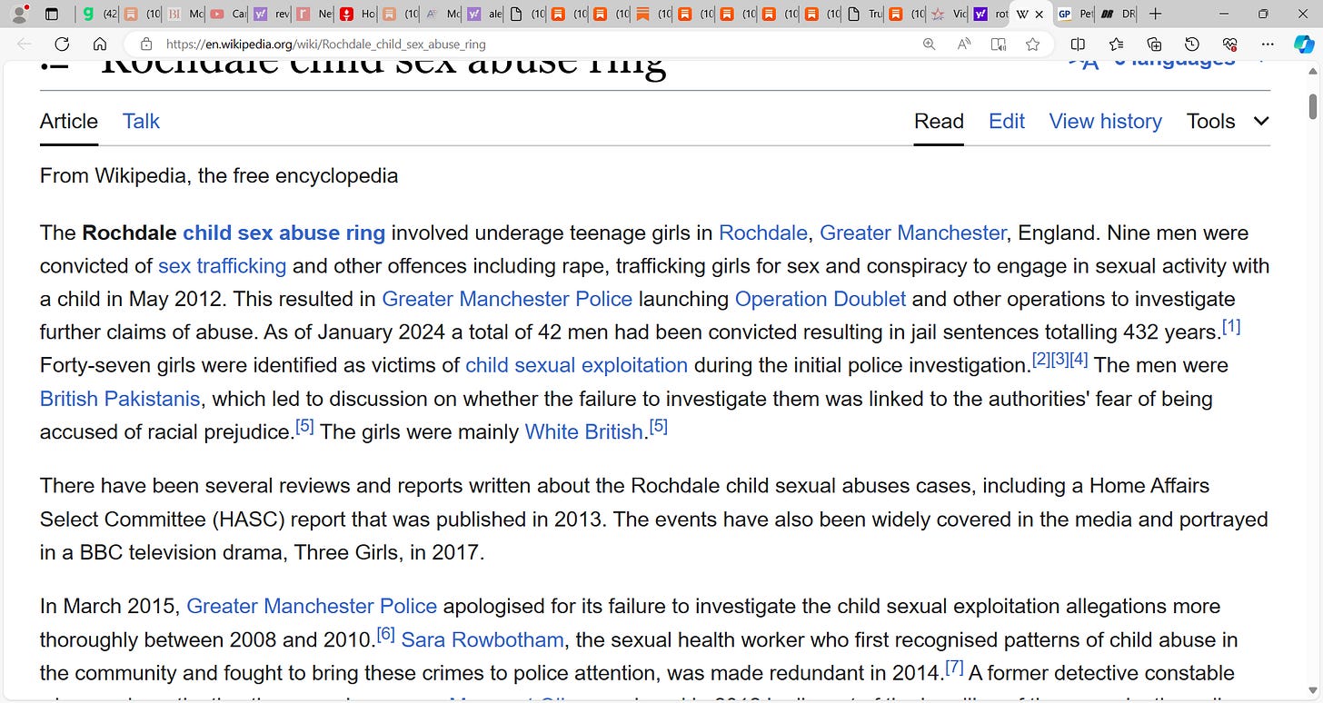Jump to citation [3]
1323x703 pixels.
(x=1059, y=360)
